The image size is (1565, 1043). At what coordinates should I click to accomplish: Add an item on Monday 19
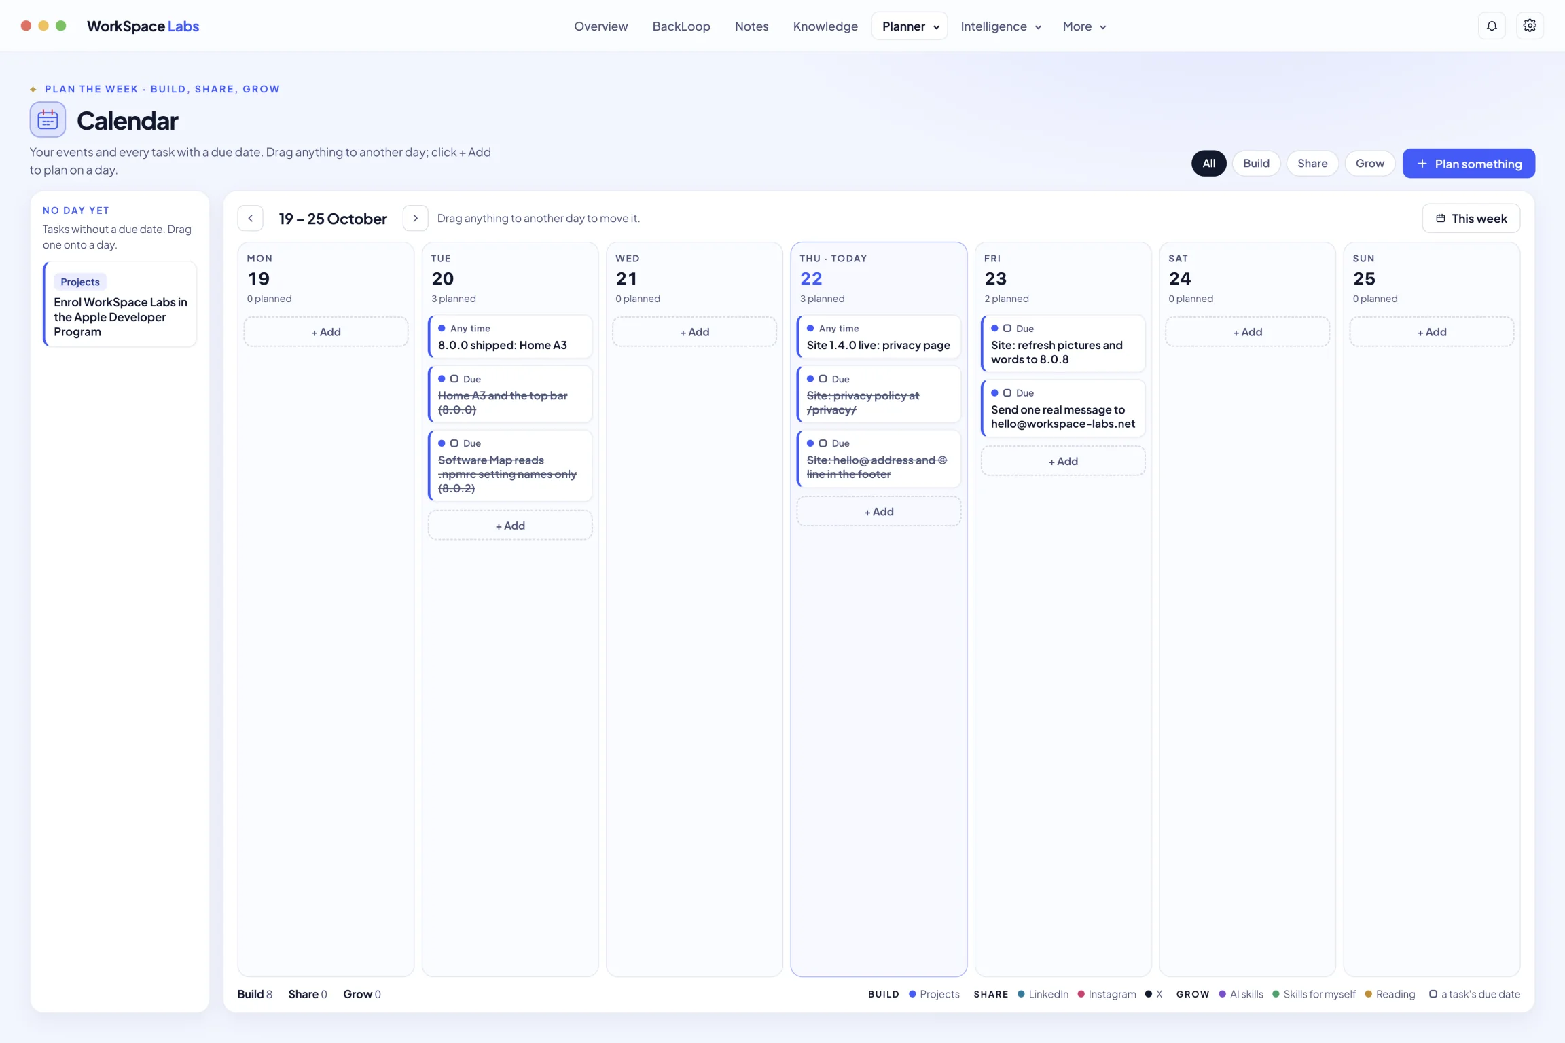[326, 332]
